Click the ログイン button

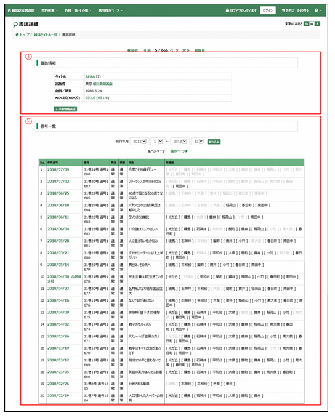point(268,10)
